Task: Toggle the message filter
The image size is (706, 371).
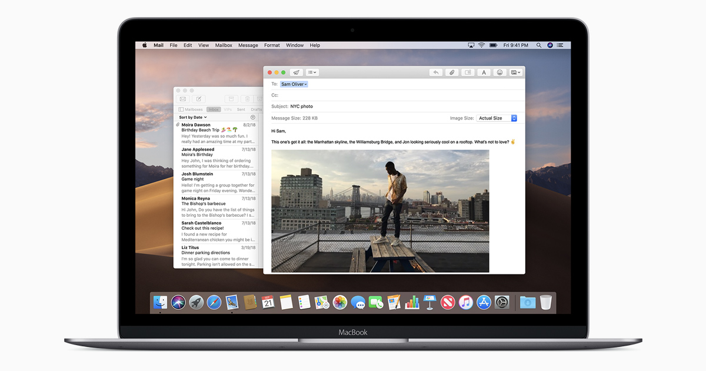Action: pos(252,117)
